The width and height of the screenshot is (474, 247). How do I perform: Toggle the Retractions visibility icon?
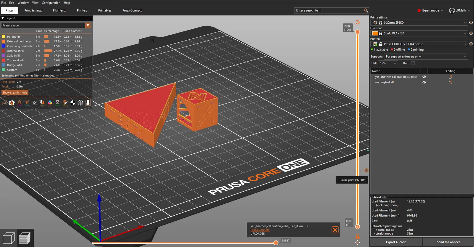tap(20, 103)
